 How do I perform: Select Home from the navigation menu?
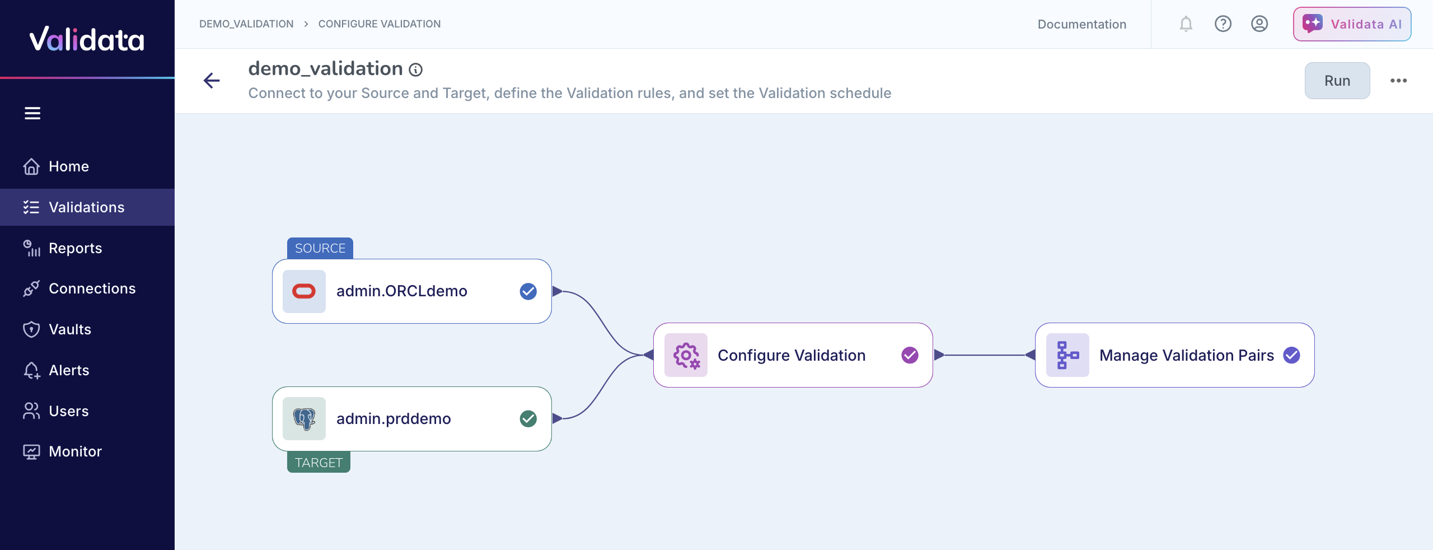[x=68, y=166]
